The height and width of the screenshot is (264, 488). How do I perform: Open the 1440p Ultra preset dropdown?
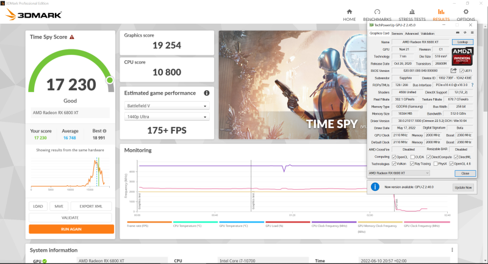[167, 116]
